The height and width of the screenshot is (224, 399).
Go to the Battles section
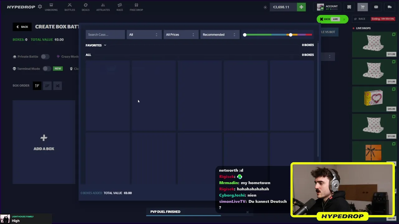[70, 7]
